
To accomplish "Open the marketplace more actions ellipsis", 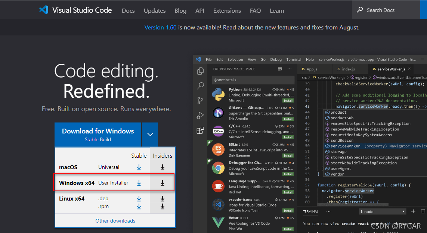I will pos(290,69).
